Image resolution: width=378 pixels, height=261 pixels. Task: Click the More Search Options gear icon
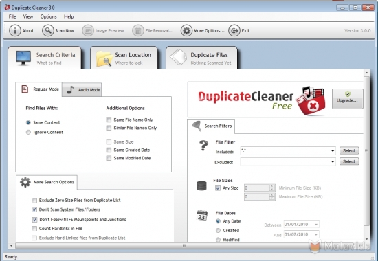pyautogui.click(x=25, y=182)
